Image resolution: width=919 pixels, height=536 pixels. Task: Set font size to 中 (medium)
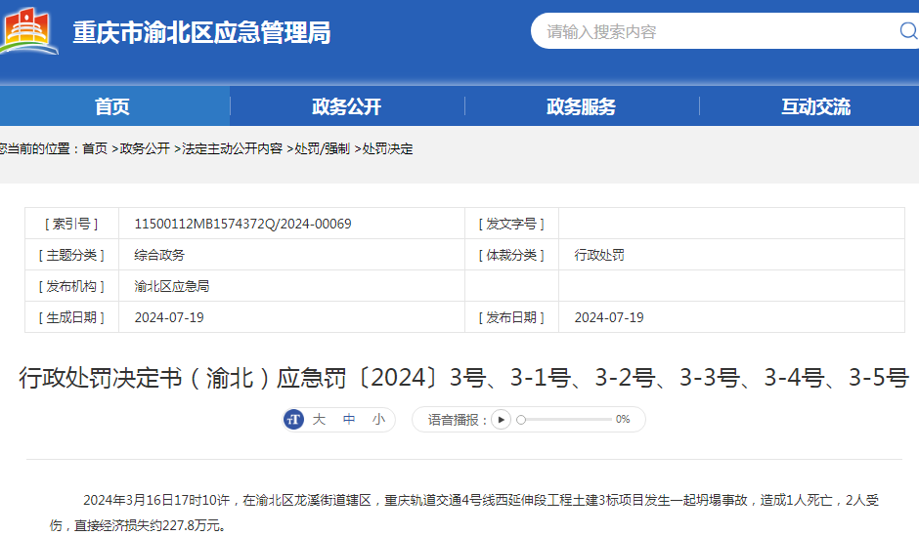coord(349,420)
